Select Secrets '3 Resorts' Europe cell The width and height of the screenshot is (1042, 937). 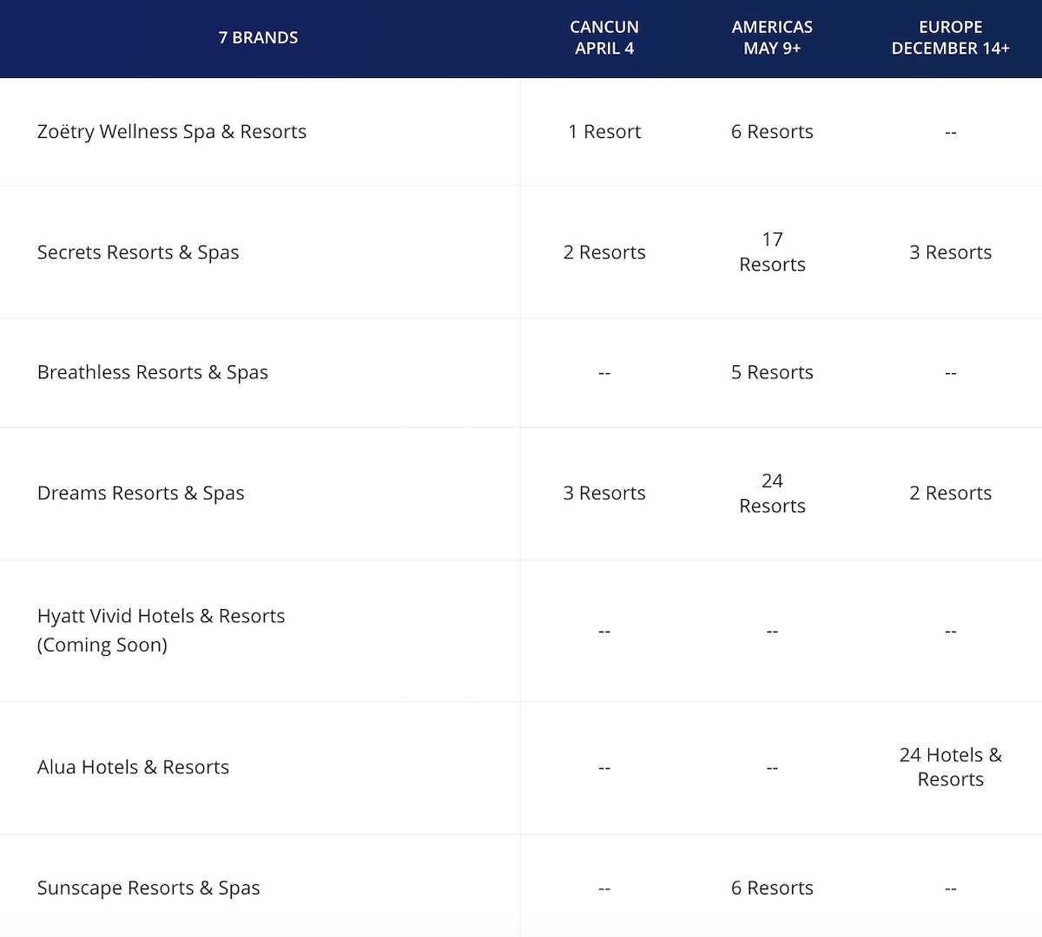[x=950, y=252]
